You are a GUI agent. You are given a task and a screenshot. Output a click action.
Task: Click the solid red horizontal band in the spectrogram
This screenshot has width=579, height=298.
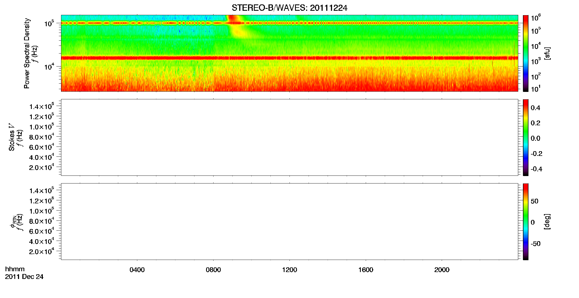(289, 58)
